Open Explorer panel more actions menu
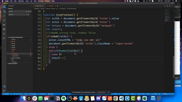Viewport: 182px width, 102px height. pos(30,6)
